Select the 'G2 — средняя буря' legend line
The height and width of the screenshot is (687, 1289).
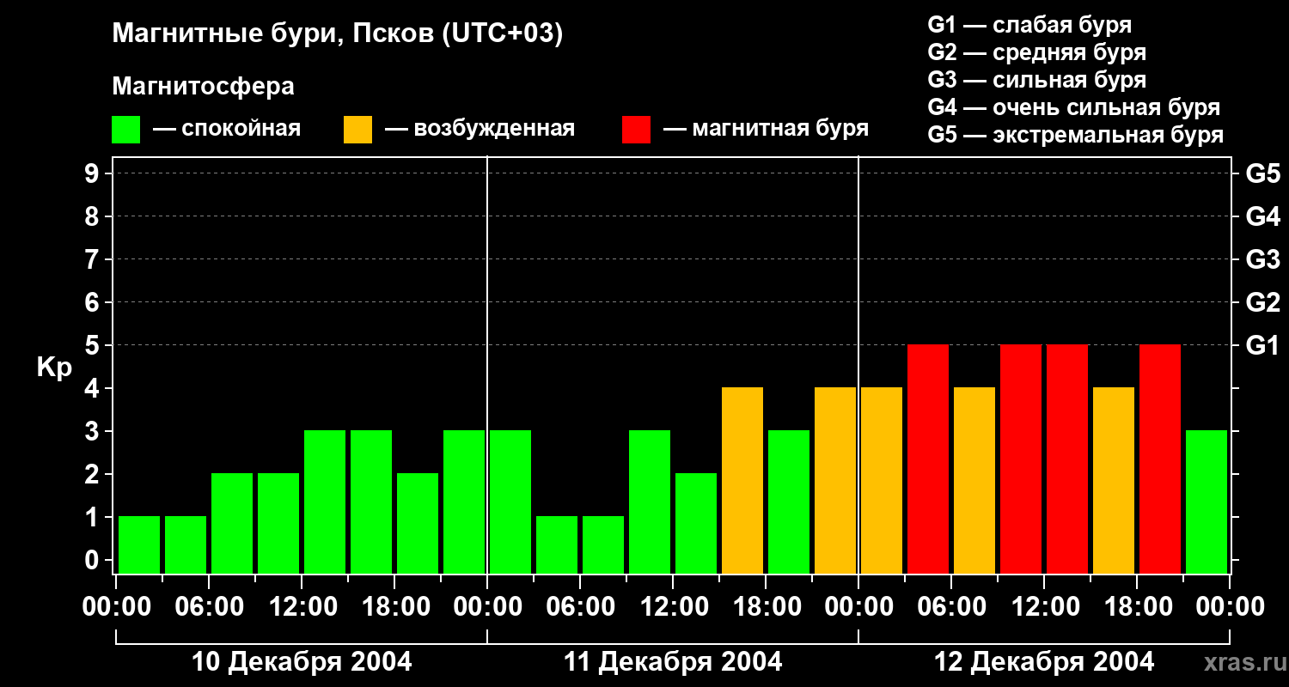tap(1037, 52)
